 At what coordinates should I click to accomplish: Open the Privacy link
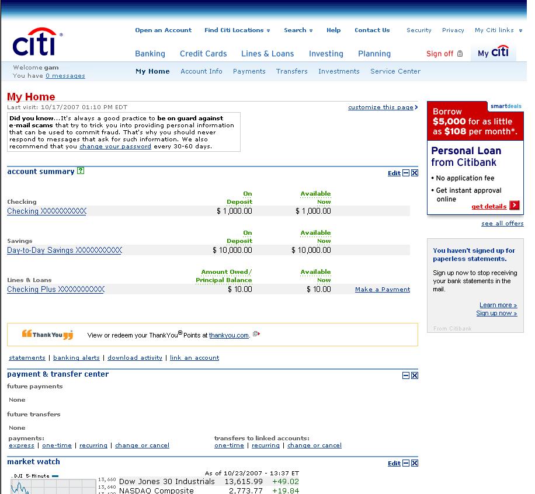point(453,30)
